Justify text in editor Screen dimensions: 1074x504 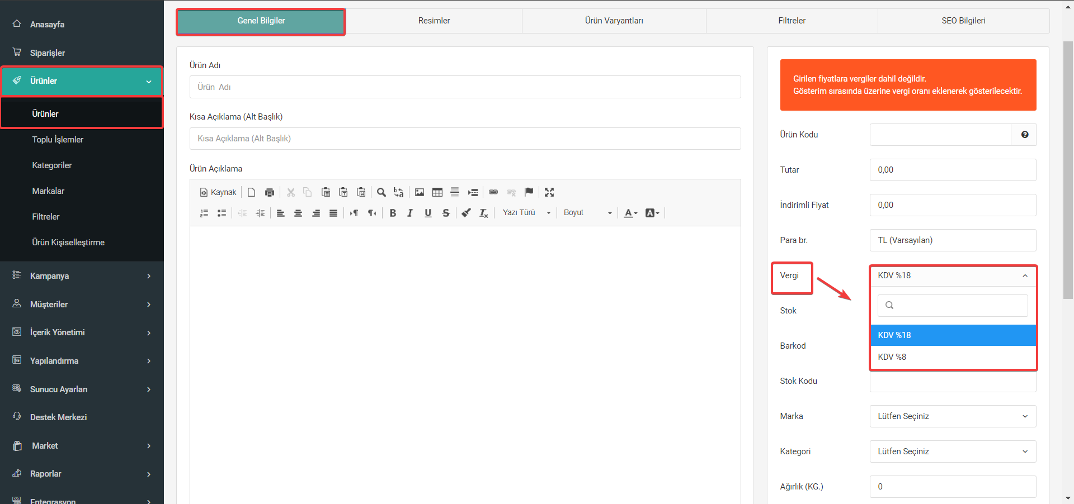point(333,213)
